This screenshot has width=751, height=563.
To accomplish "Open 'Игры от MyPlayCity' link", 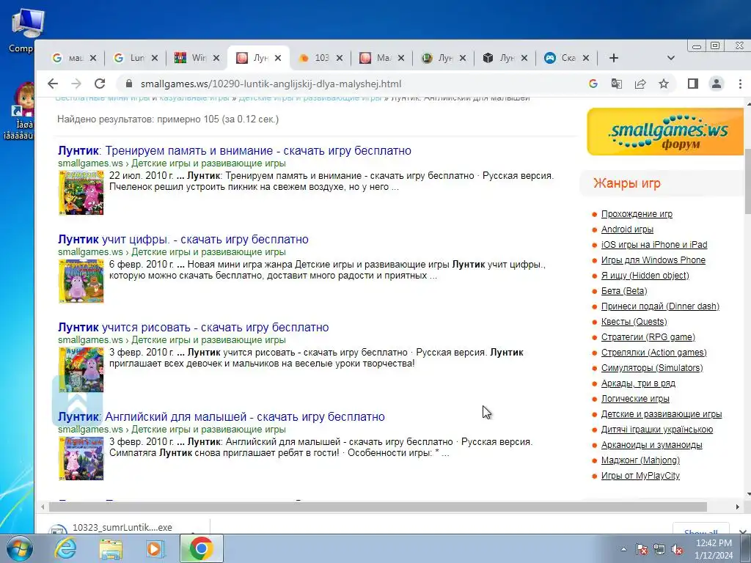I will (x=640, y=475).
